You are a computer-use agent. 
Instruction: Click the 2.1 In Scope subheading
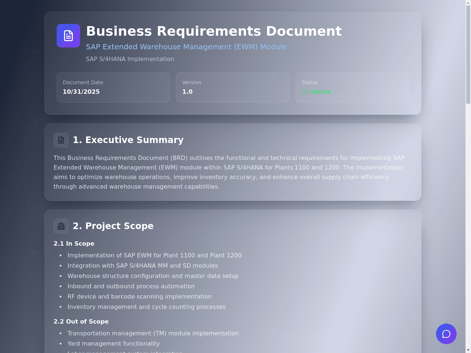pyautogui.click(x=74, y=243)
